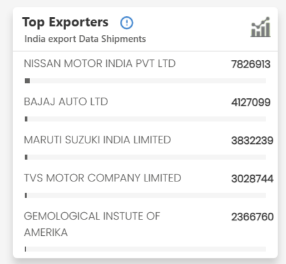The image size is (286, 264).
Task: Select the BAJAJ AUTO LTD exporter
Action: tap(66, 102)
